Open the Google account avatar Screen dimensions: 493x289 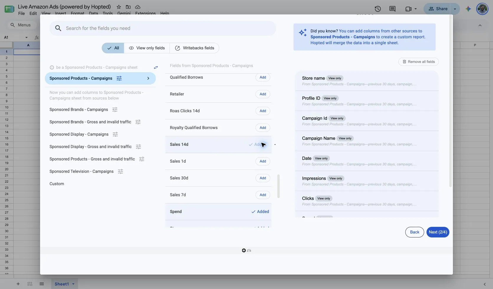coord(482,9)
